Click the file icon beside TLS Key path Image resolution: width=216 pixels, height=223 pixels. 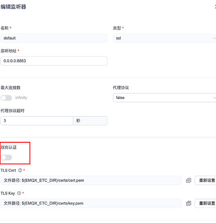point(188,203)
